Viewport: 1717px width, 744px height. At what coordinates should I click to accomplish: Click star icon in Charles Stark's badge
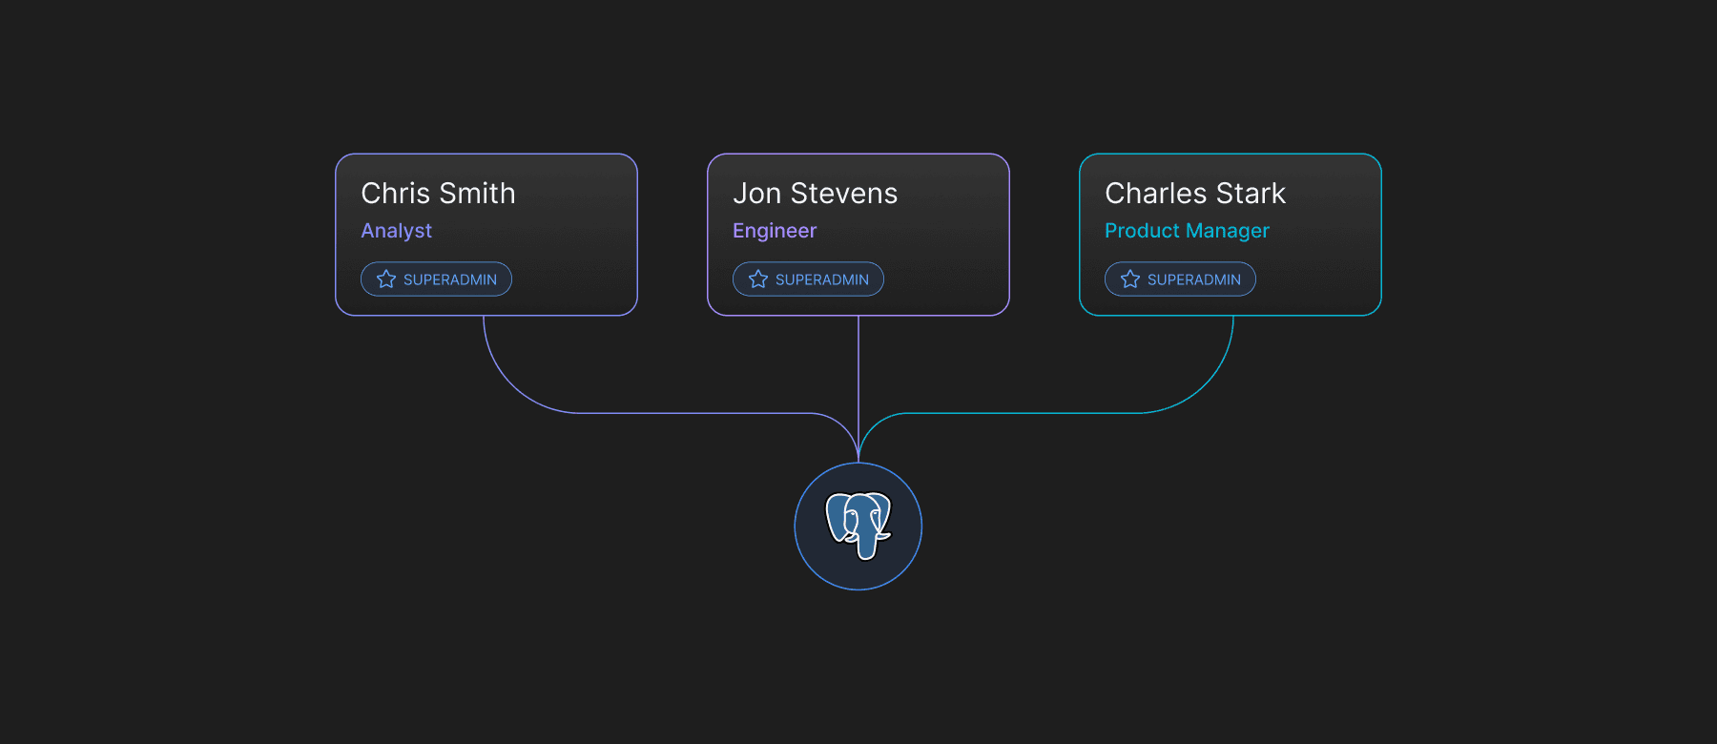click(x=1130, y=279)
